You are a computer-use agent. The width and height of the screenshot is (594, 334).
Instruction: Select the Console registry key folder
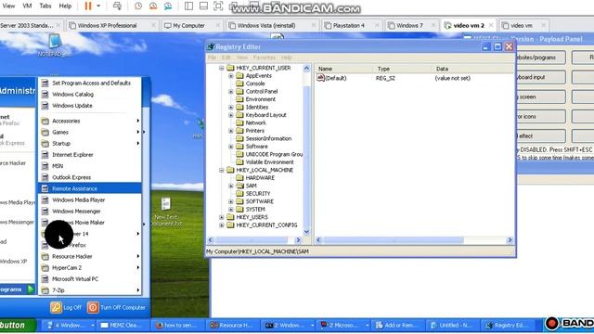tap(251, 83)
